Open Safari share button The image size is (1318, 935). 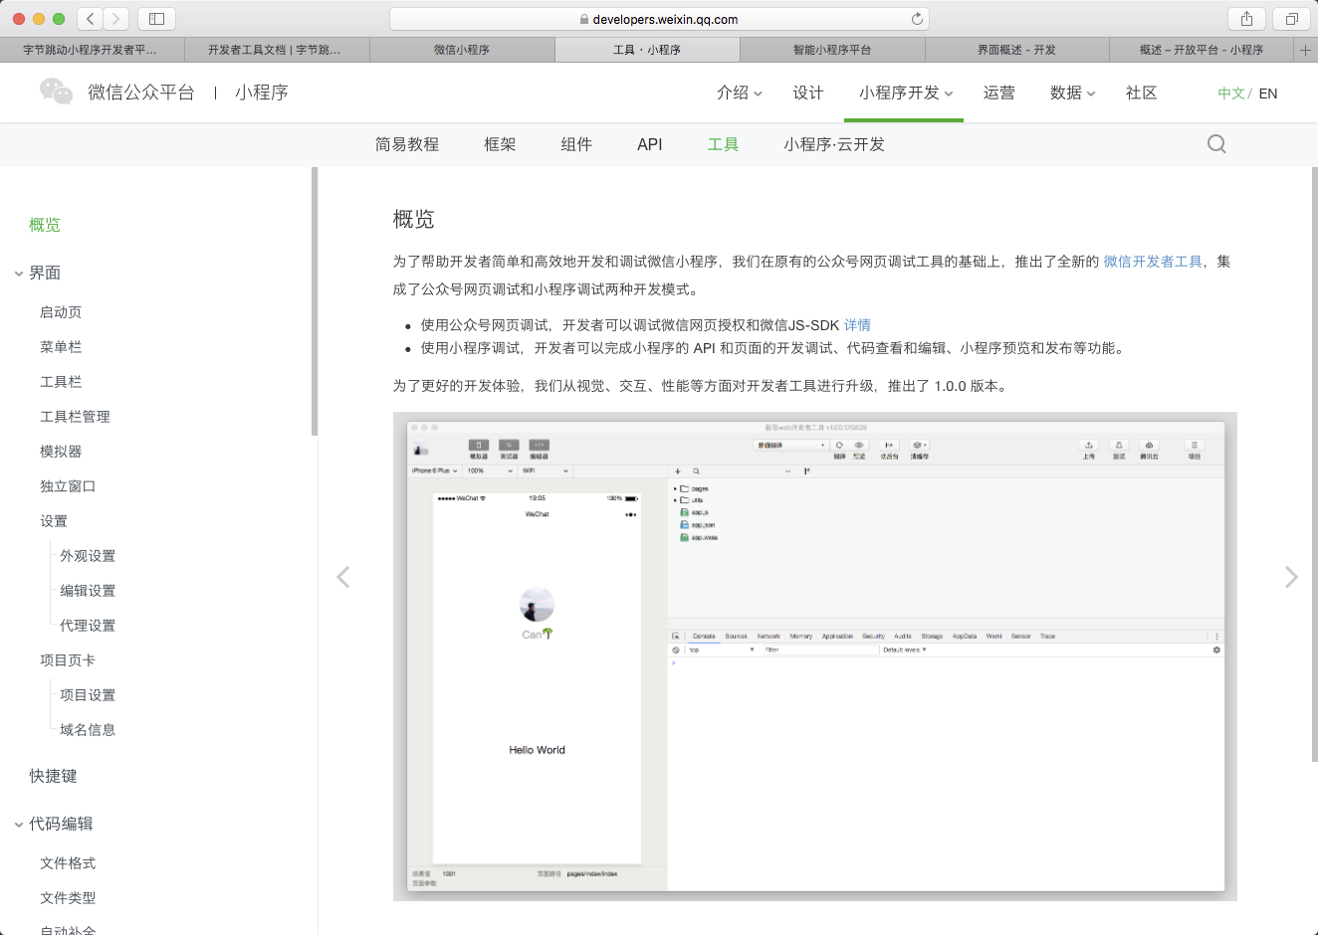tap(1246, 19)
